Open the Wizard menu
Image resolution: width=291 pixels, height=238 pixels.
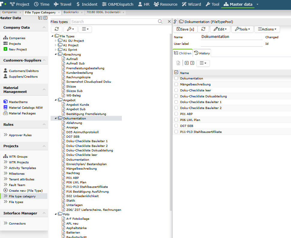tap(191, 4)
